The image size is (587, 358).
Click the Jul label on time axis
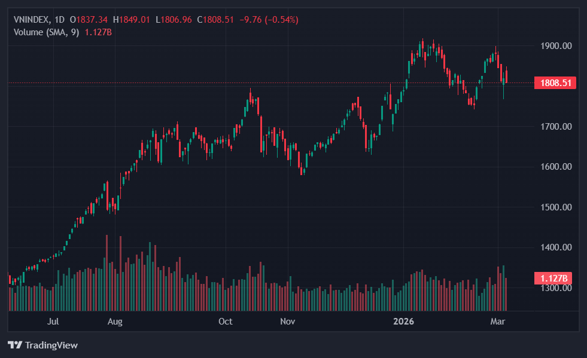tap(53, 322)
